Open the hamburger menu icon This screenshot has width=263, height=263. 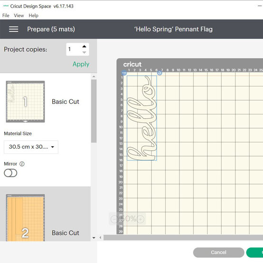(x=14, y=29)
